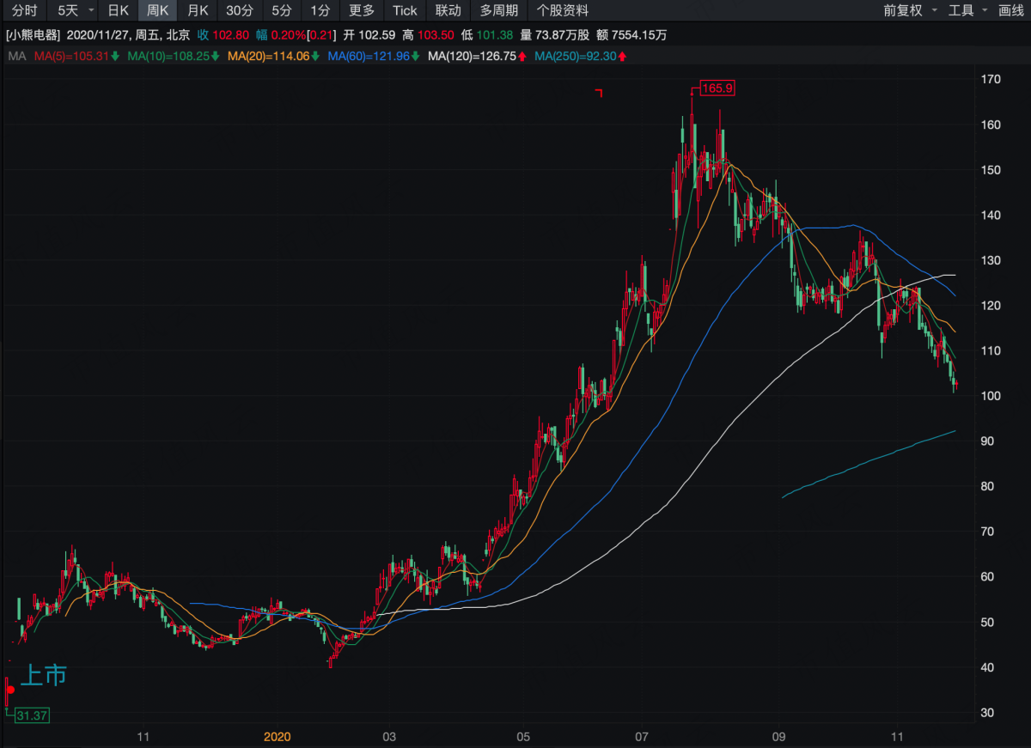This screenshot has width=1031, height=748.
Task: Select the 月K monthly chart tab
Action: click(198, 10)
